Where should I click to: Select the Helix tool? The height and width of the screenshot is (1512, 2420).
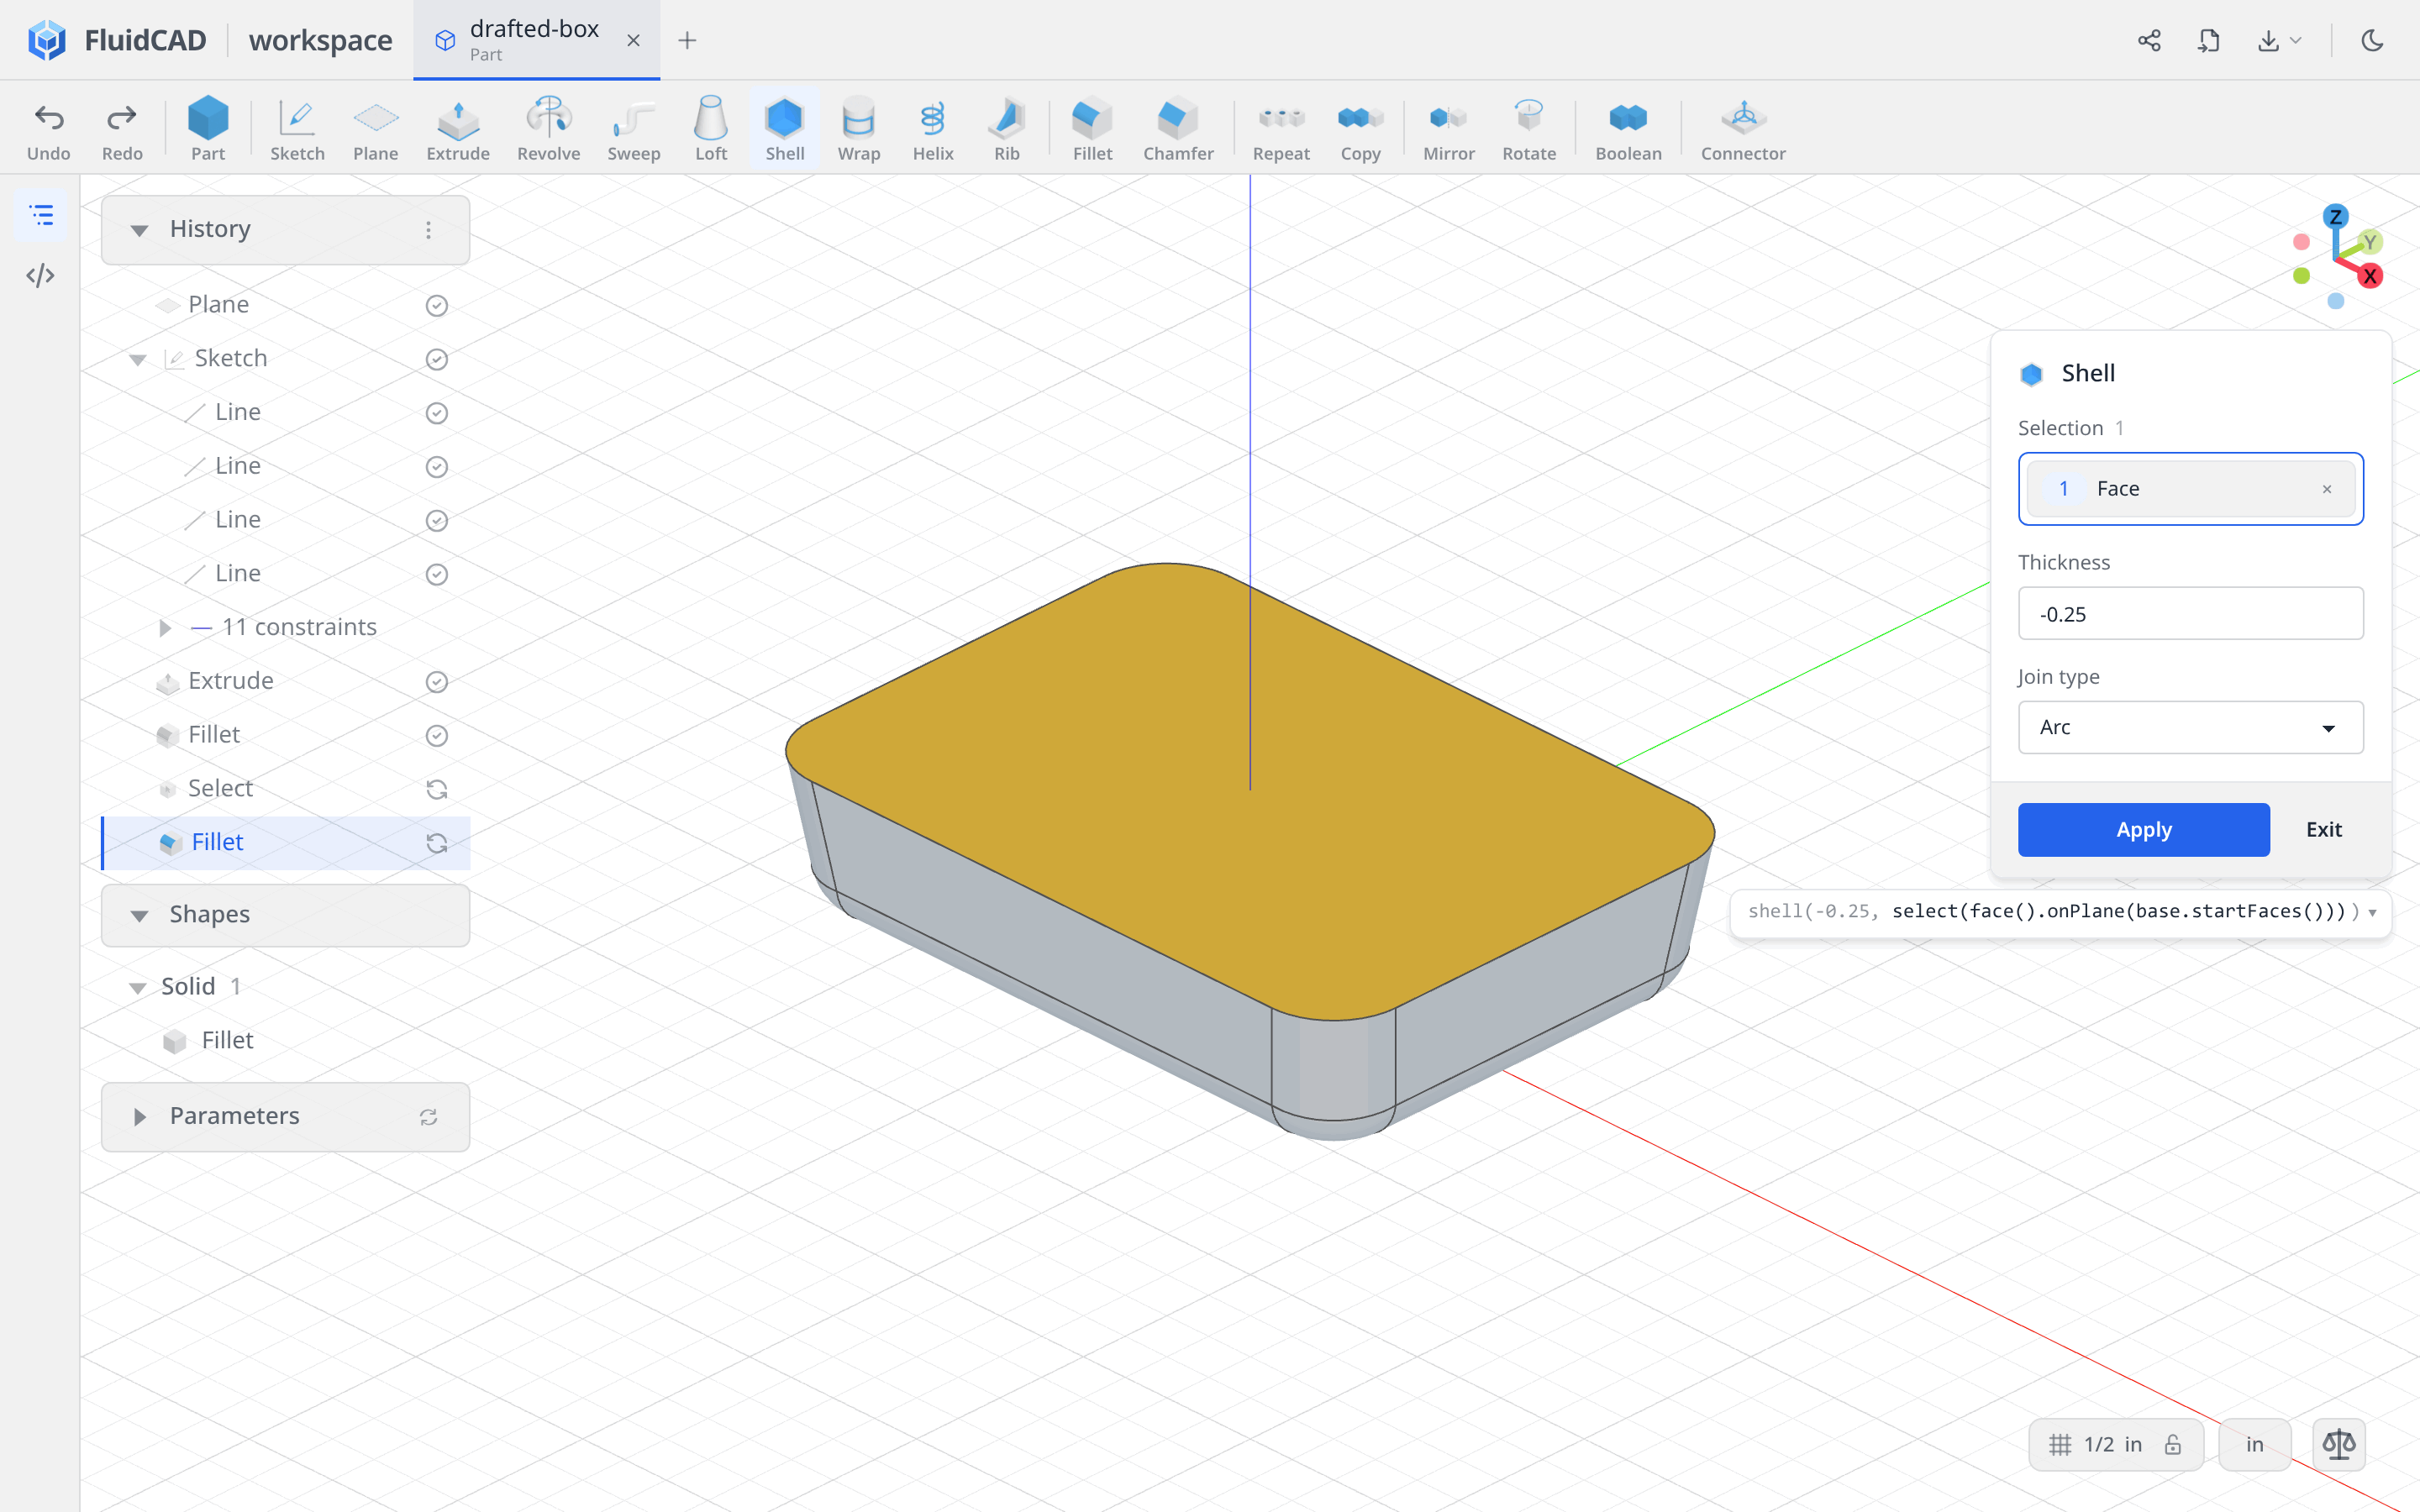point(932,129)
